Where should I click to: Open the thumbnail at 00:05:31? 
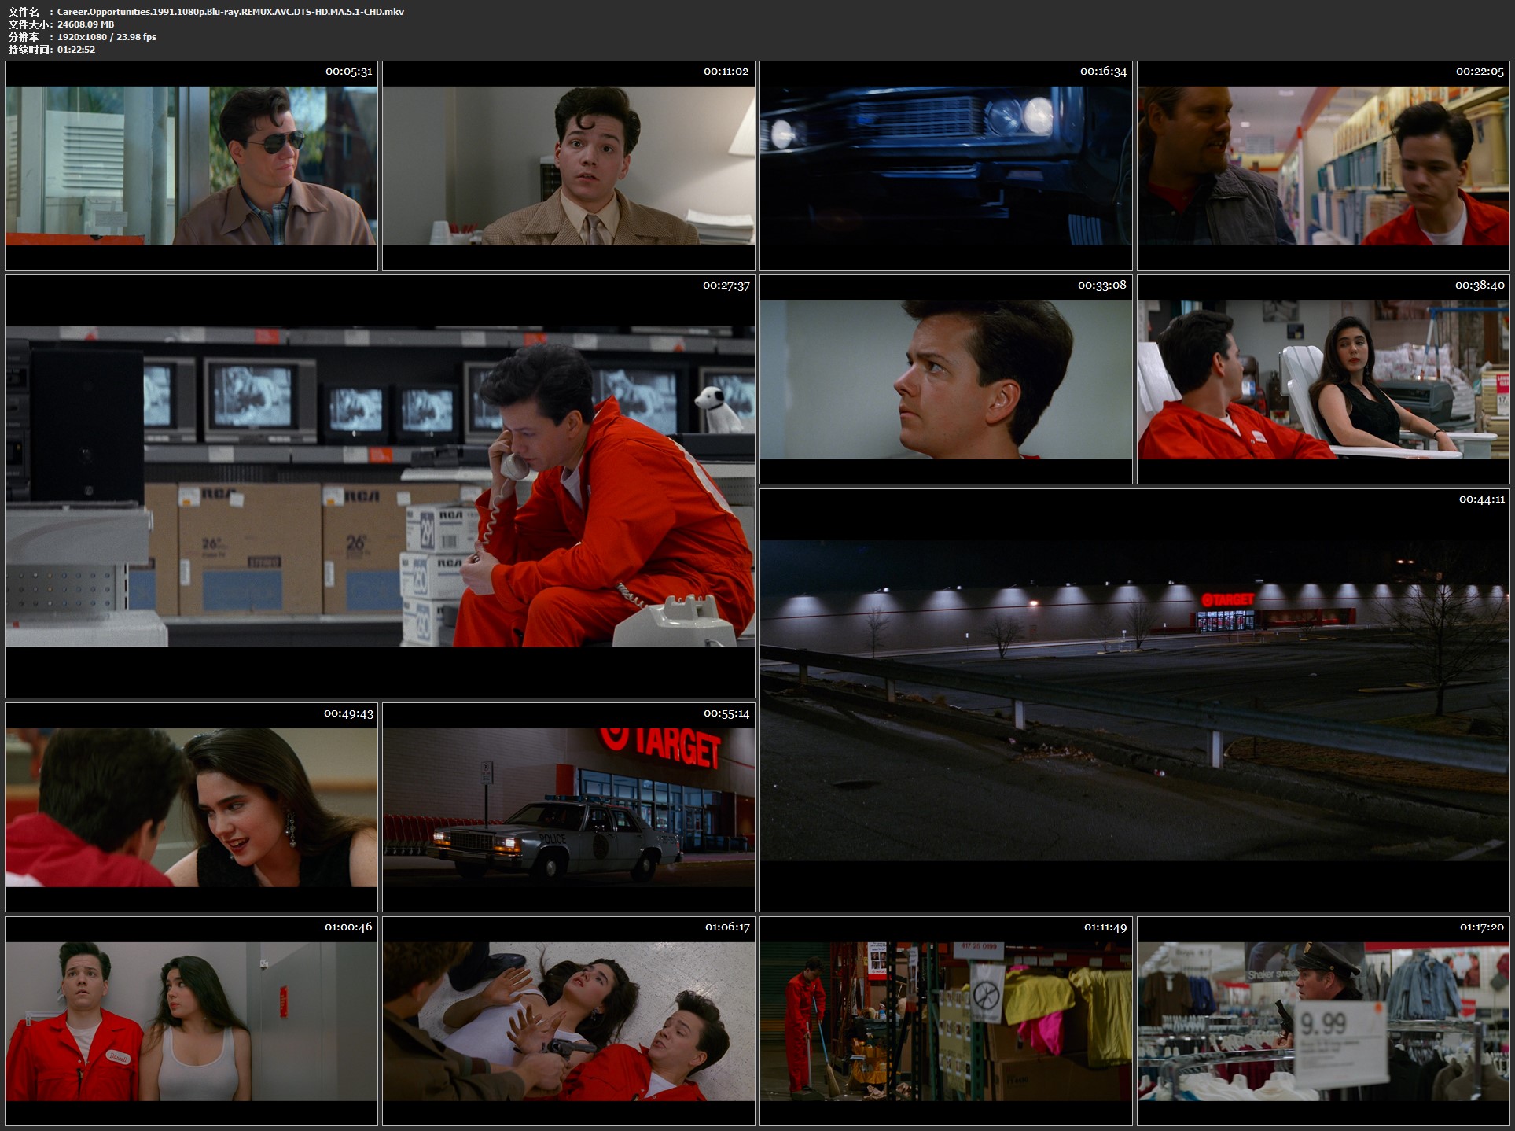tap(191, 166)
